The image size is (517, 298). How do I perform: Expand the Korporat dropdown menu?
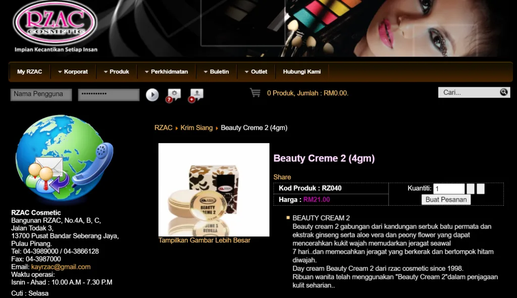73,72
